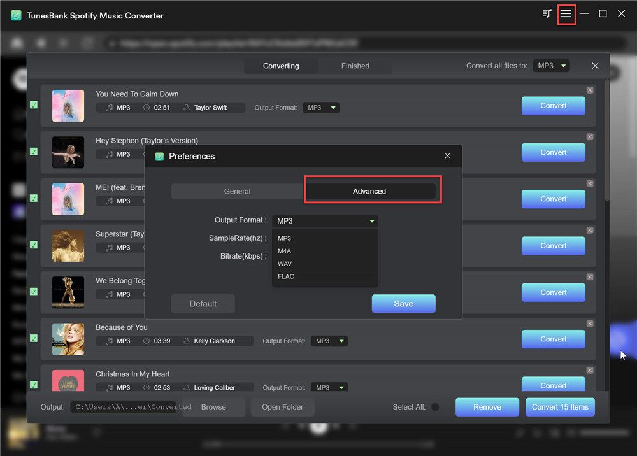Image resolution: width=637 pixels, height=456 pixels.
Task: Reset preferences with Default button
Action: click(203, 304)
